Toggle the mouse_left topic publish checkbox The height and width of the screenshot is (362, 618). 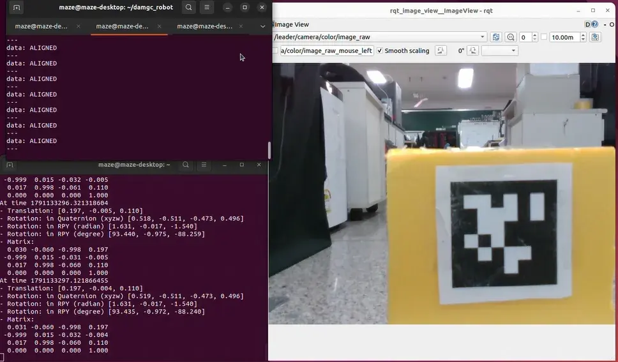[275, 51]
